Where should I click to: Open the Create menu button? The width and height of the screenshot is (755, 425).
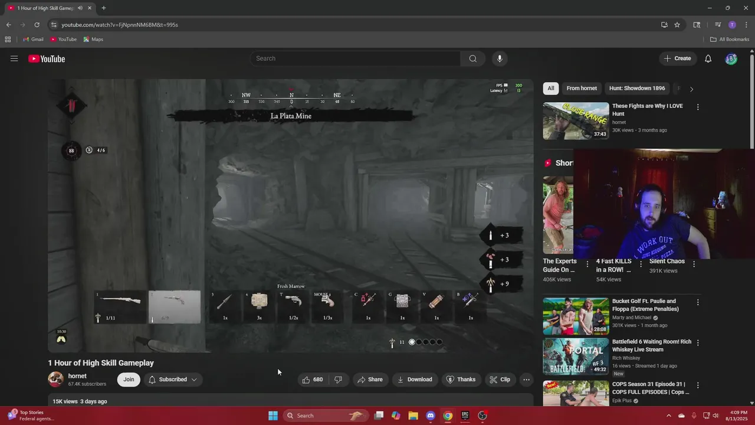677,58
